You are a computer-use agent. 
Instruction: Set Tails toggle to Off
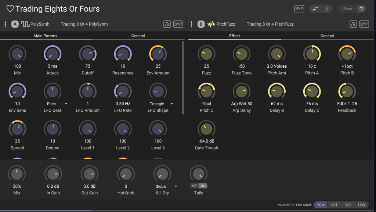[195, 186]
